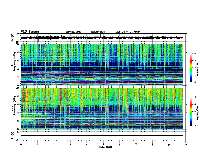Click the time axis end label "10"
209x162 pixels.
click(186, 145)
